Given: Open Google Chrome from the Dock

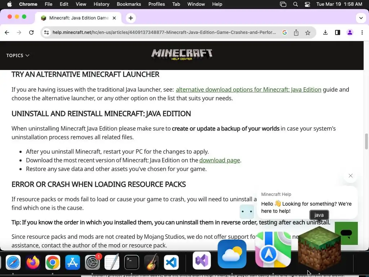Looking at the screenshot, I should (x=53, y=262).
